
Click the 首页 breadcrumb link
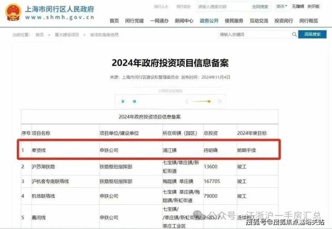(39, 35)
